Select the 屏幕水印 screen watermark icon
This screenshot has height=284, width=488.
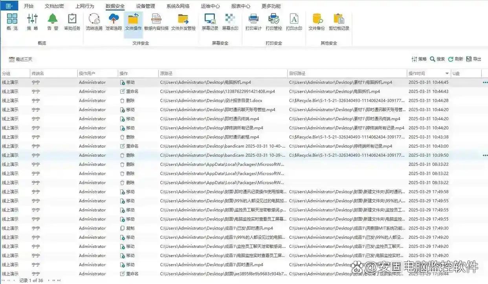coord(230,21)
